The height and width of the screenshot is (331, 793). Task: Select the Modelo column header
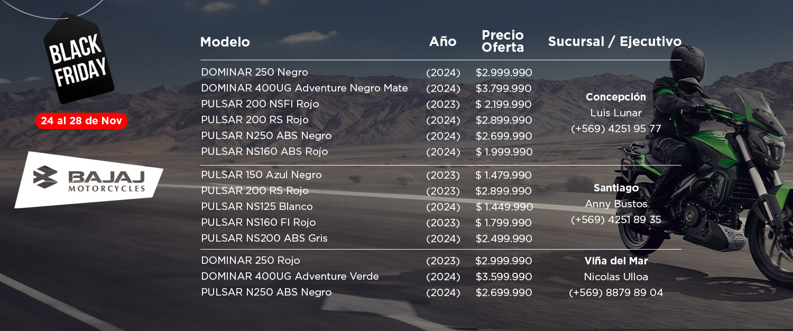pos(225,42)
